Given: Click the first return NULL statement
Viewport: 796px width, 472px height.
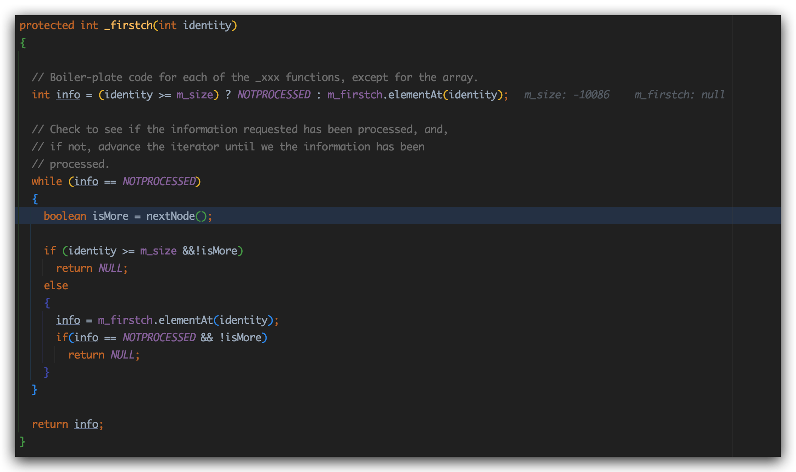Looking at the screenshot, I should (x=92, y=268).
